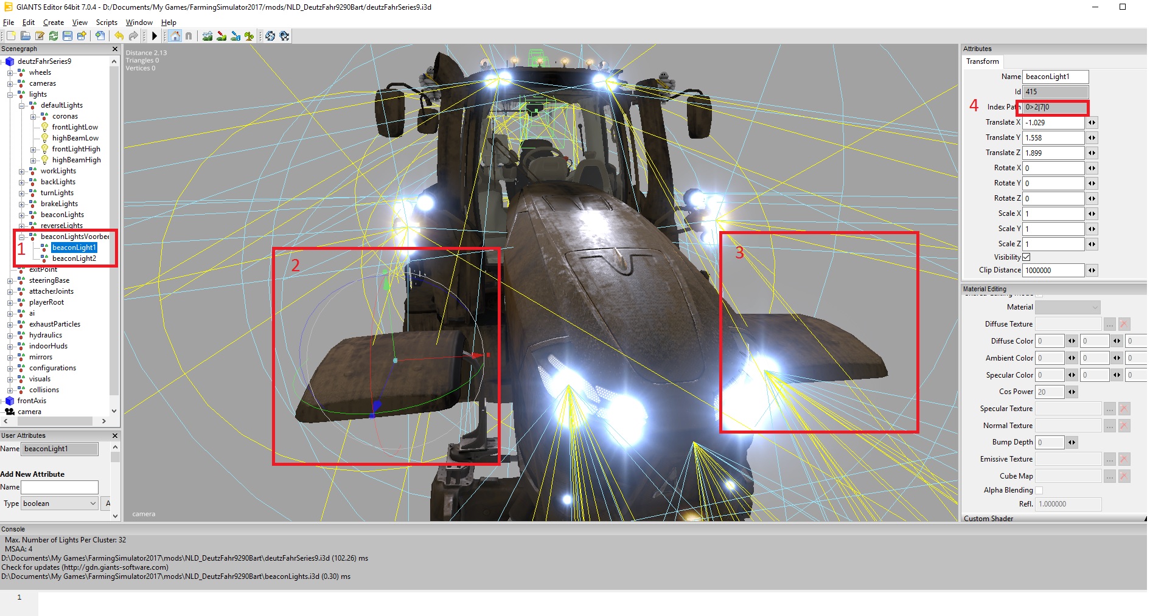Select frontLightLow light bulb node
The height and width of the screenshot is (616, 1164).
[x=44, y=127]
